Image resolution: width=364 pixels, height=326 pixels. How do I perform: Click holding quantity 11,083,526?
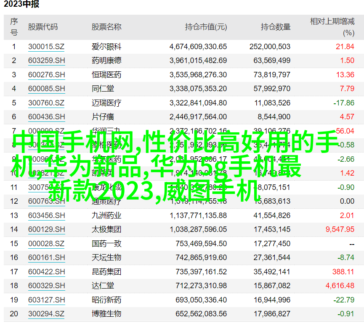click(x=272, y=103)
